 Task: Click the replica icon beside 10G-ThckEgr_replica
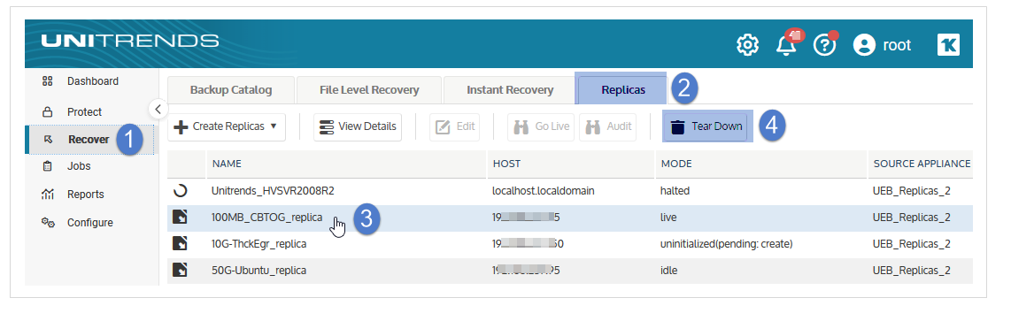pyautogui.click(x=180, y=244)
